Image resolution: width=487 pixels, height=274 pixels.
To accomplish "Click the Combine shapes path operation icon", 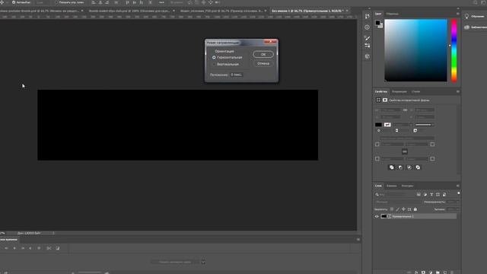I will pyautogui.click(x=391, y=167).
